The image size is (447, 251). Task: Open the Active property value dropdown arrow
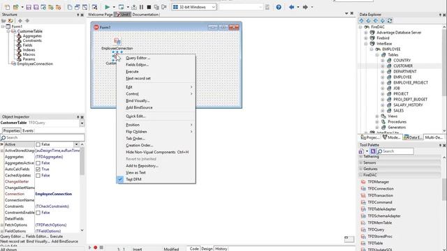(76, 144)
